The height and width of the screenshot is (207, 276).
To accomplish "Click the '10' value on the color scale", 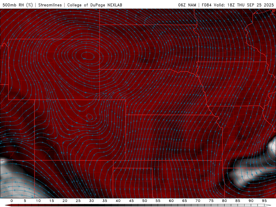I will 38,201.
